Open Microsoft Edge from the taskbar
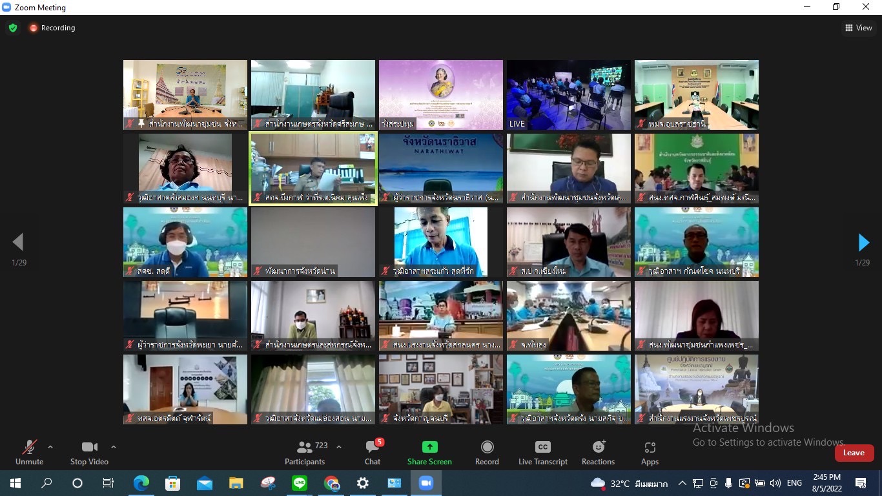 click(141, 483)
